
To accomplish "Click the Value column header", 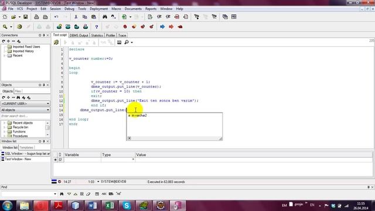I will [x=254, y=155].
